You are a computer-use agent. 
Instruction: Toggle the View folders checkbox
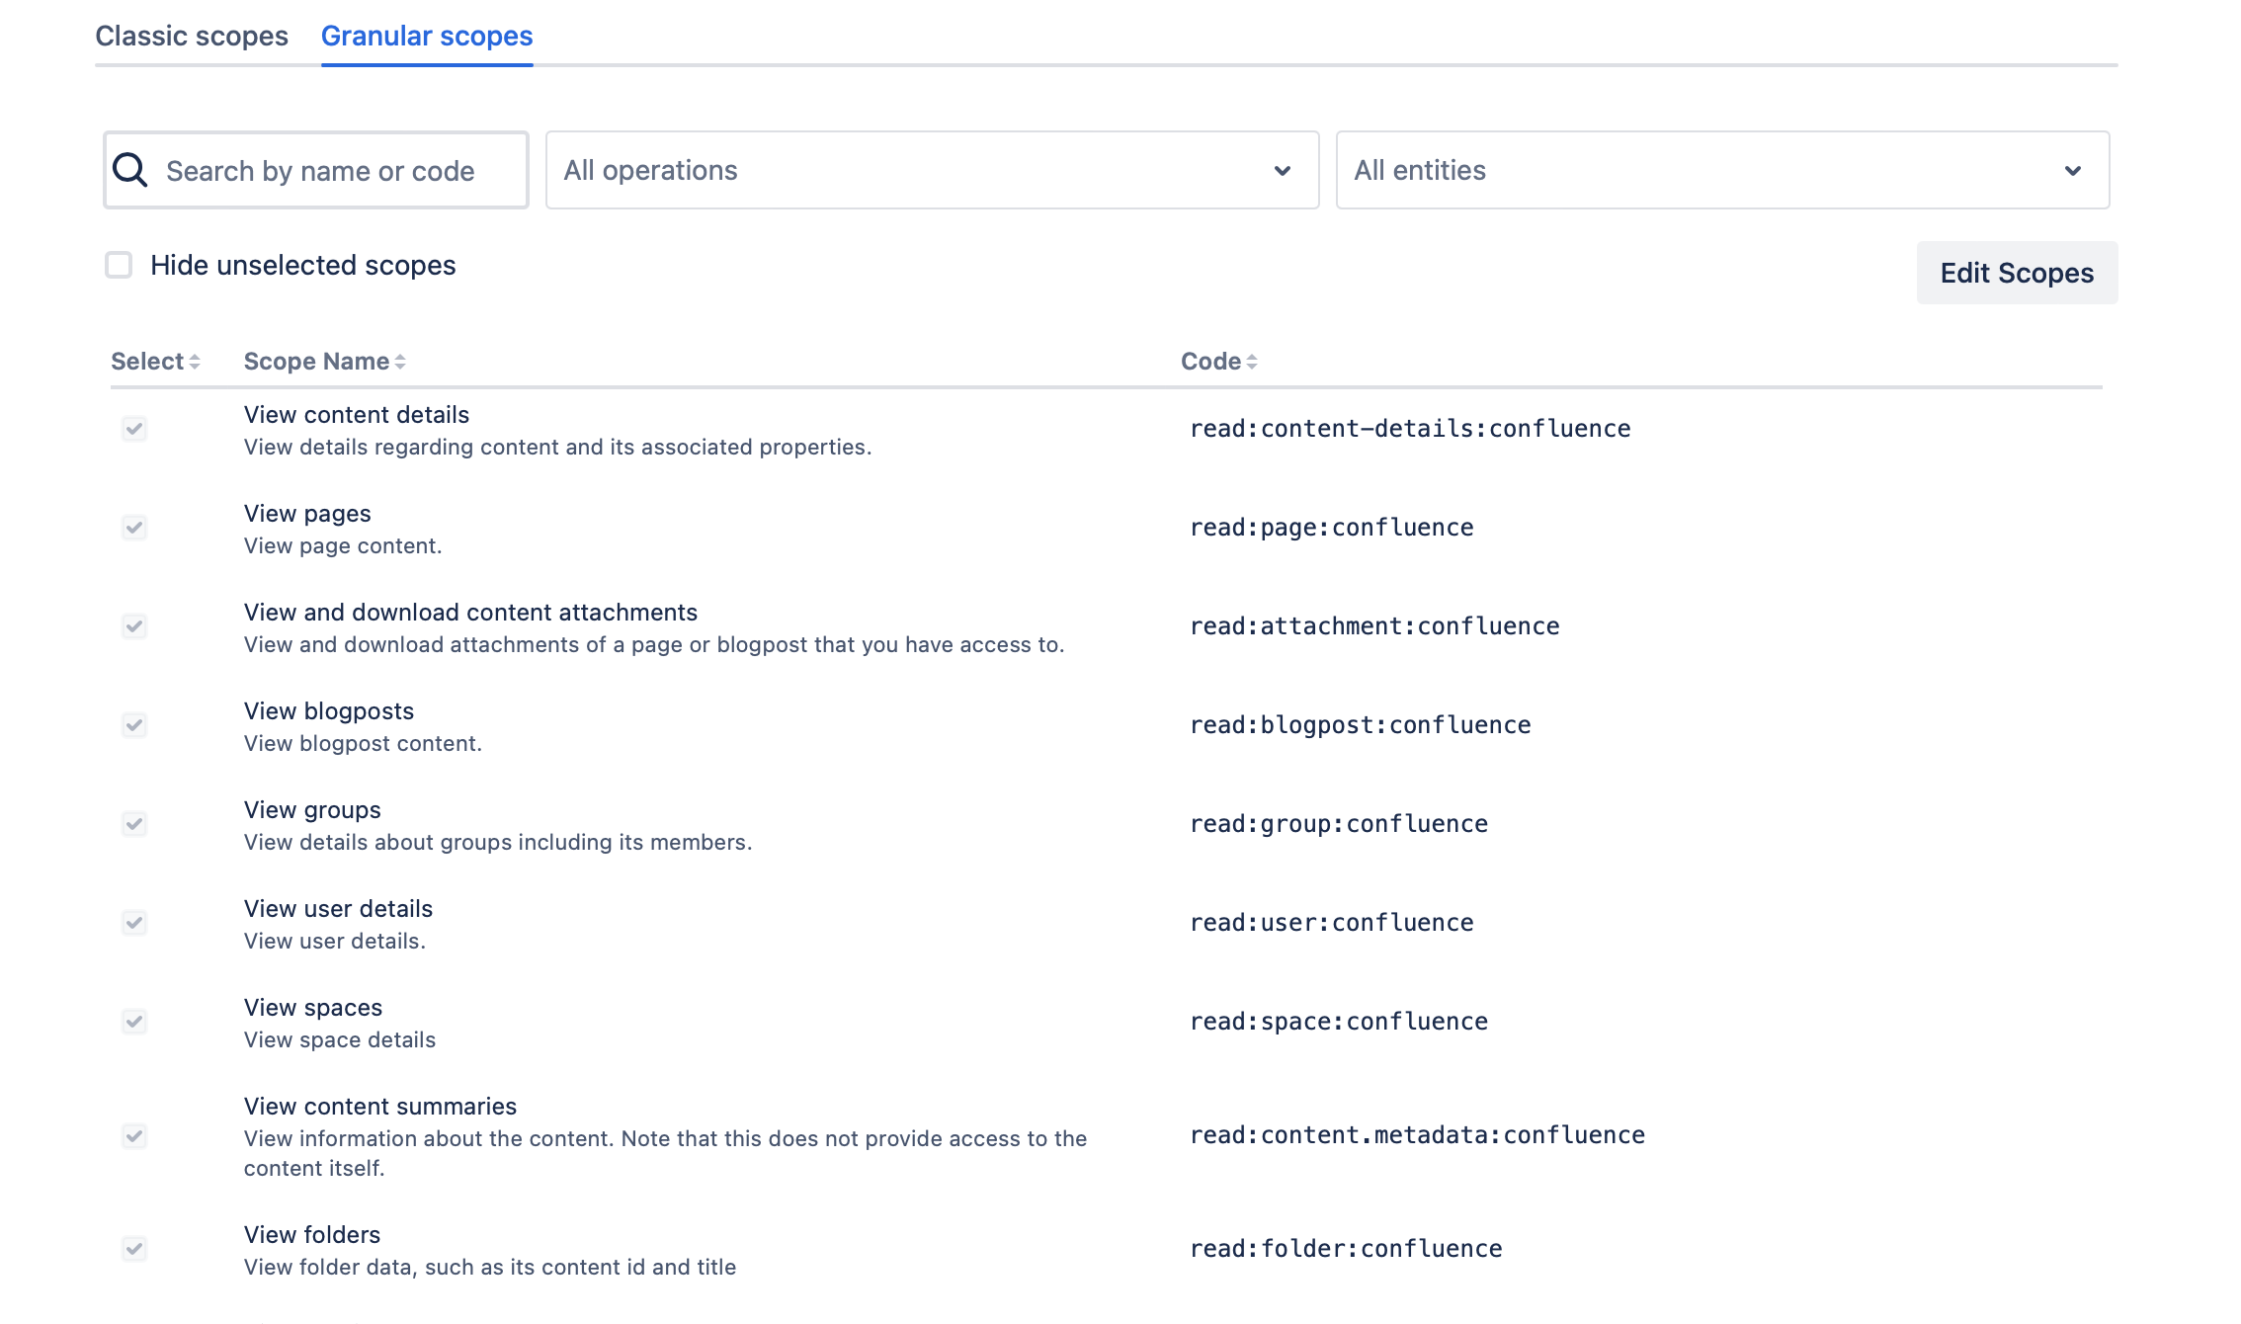134,1249
